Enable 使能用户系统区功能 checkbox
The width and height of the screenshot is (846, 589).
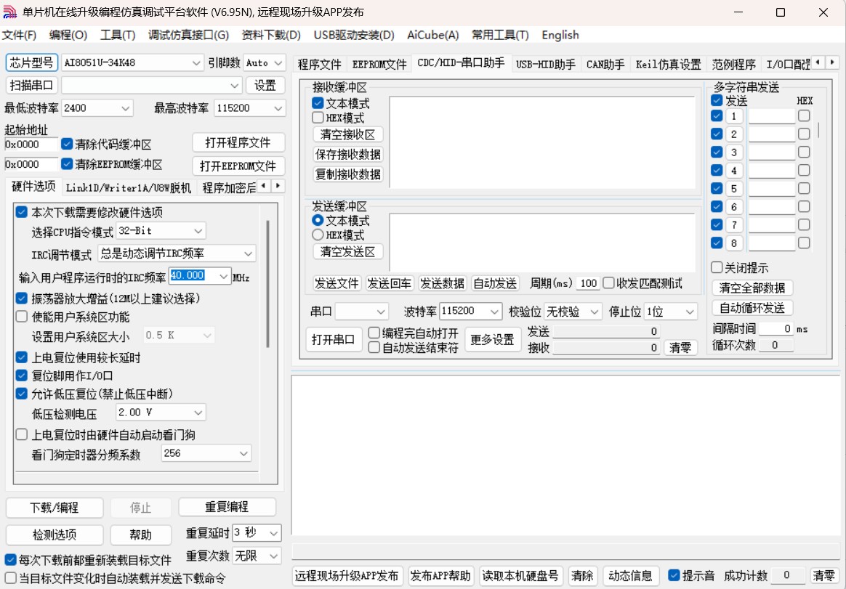[x=22, y=317]
